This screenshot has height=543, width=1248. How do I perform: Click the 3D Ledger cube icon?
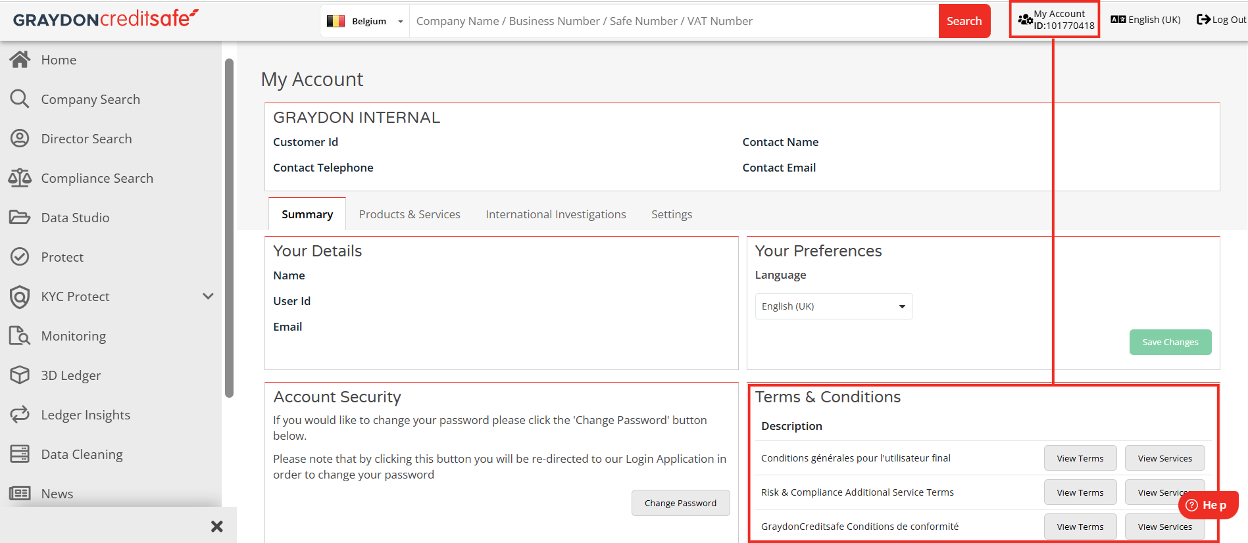click(x=20, y=375)
